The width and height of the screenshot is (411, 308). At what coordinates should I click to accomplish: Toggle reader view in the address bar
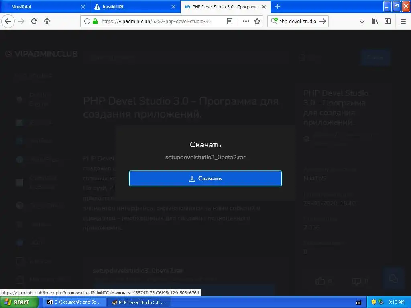click(229, 21)
